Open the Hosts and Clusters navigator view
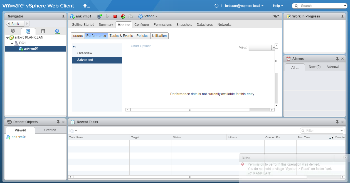350x183 pixels. pyautogui.click(x=13, y=31)
